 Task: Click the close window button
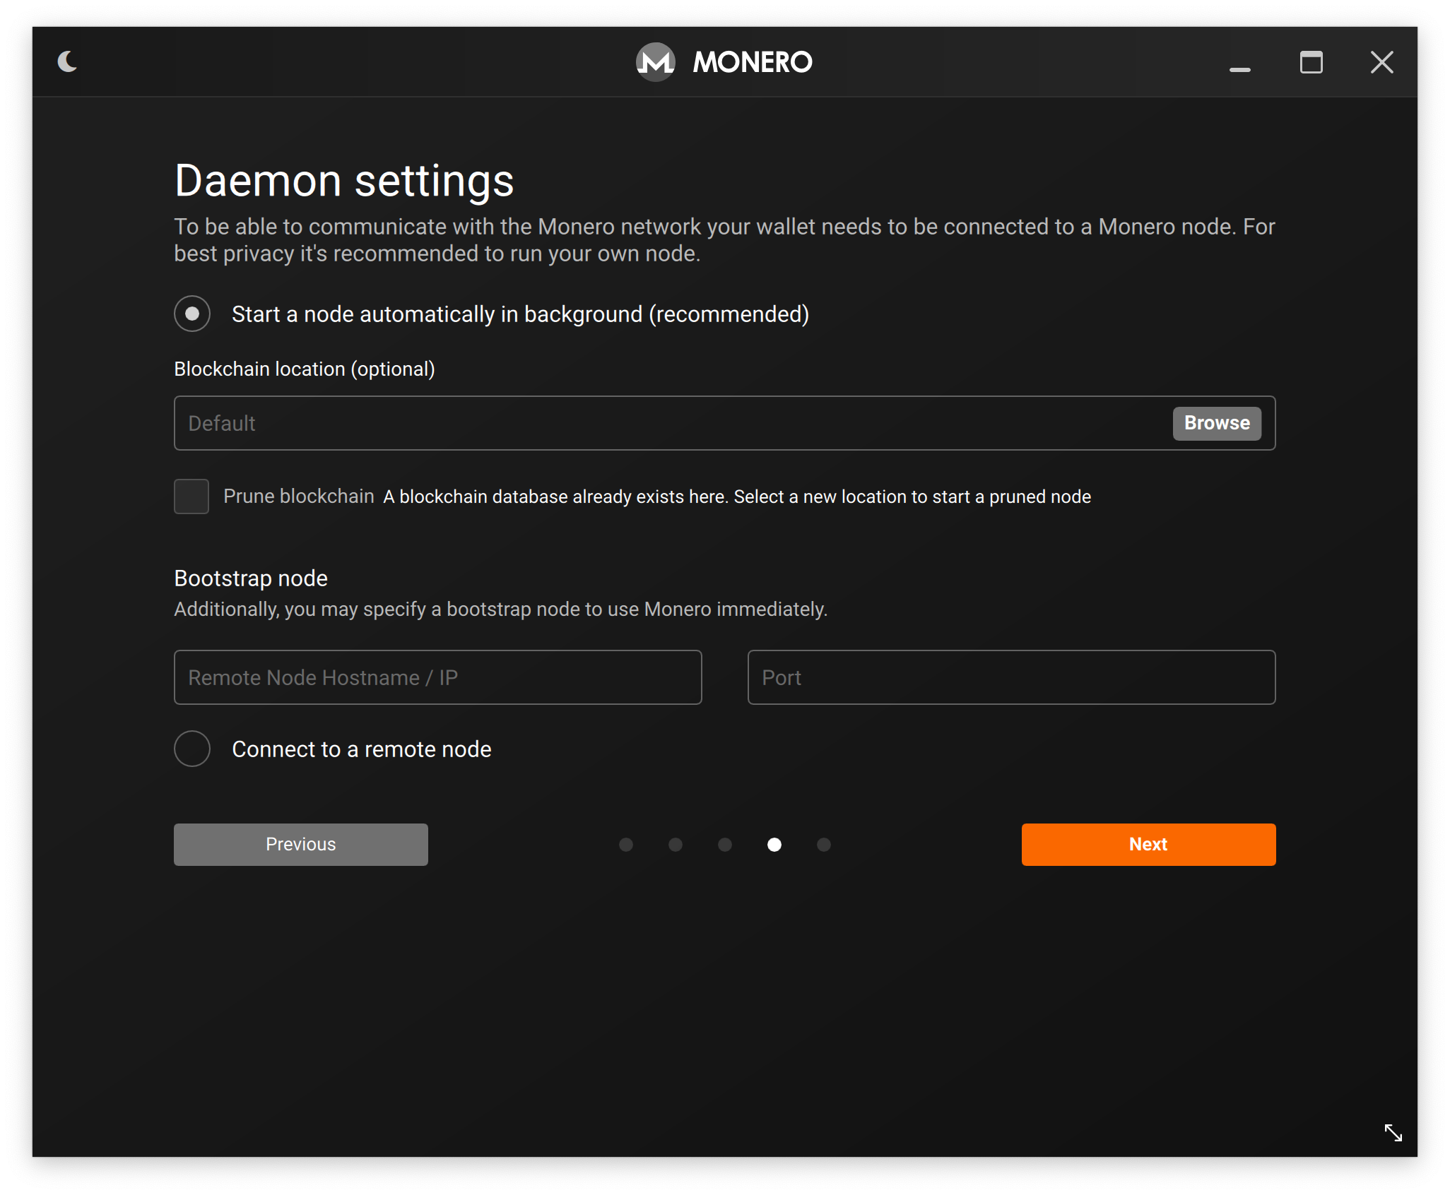(1383, 60)
